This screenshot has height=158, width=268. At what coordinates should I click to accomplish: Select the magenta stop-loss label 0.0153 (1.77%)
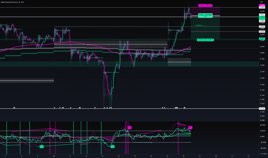pyautogui.click(x=205, y=5)
